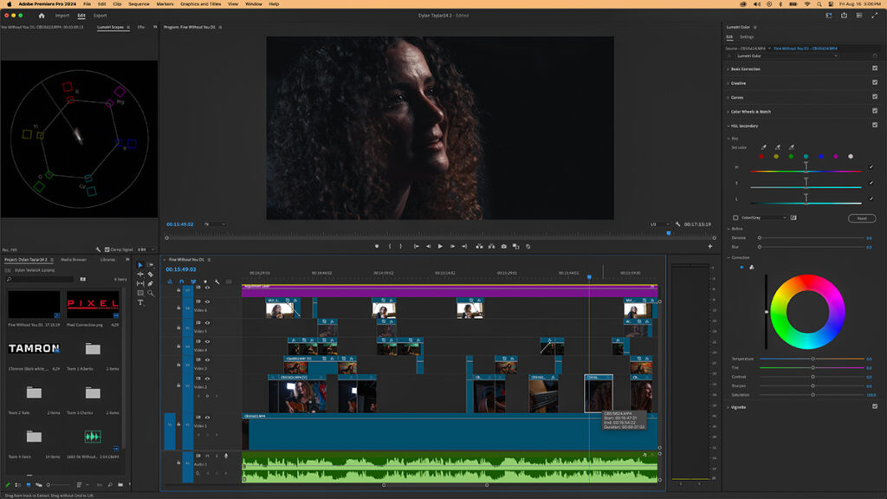The image size is (887, 499).
Task: Click the Reset button in HSL Secondary
Action: pyautogui.click(x=861, y=218)
